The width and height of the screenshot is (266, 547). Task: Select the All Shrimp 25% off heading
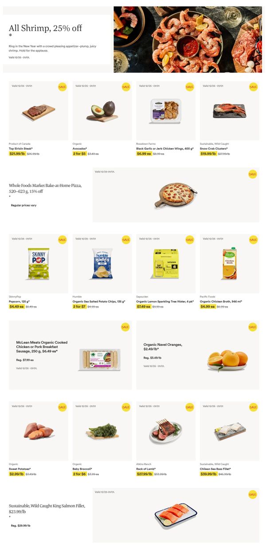point(45,28)
